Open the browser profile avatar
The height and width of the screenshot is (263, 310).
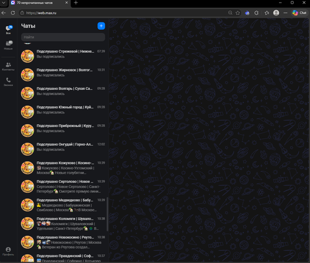276,13
